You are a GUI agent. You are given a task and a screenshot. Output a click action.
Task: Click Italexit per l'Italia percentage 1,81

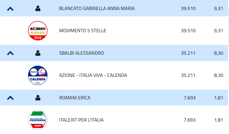pos(219,120)
